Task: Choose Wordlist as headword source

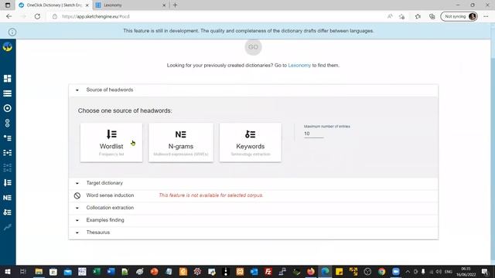Action: pyautogui.click(x=111, y=142)
